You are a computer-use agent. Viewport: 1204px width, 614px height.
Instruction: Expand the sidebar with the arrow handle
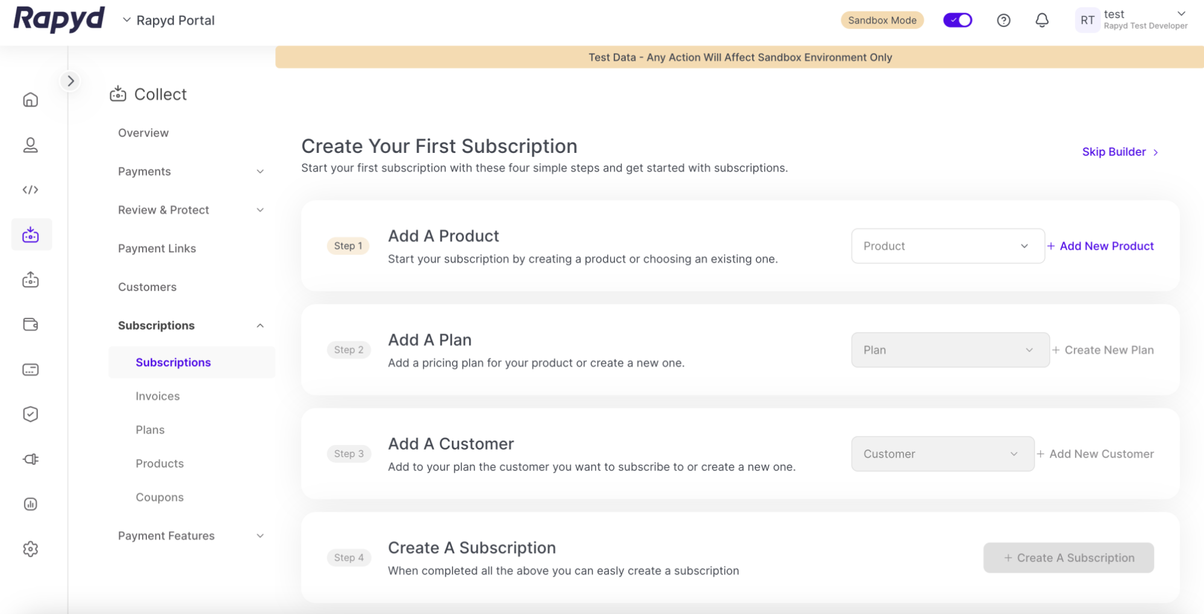click(70, 80)
